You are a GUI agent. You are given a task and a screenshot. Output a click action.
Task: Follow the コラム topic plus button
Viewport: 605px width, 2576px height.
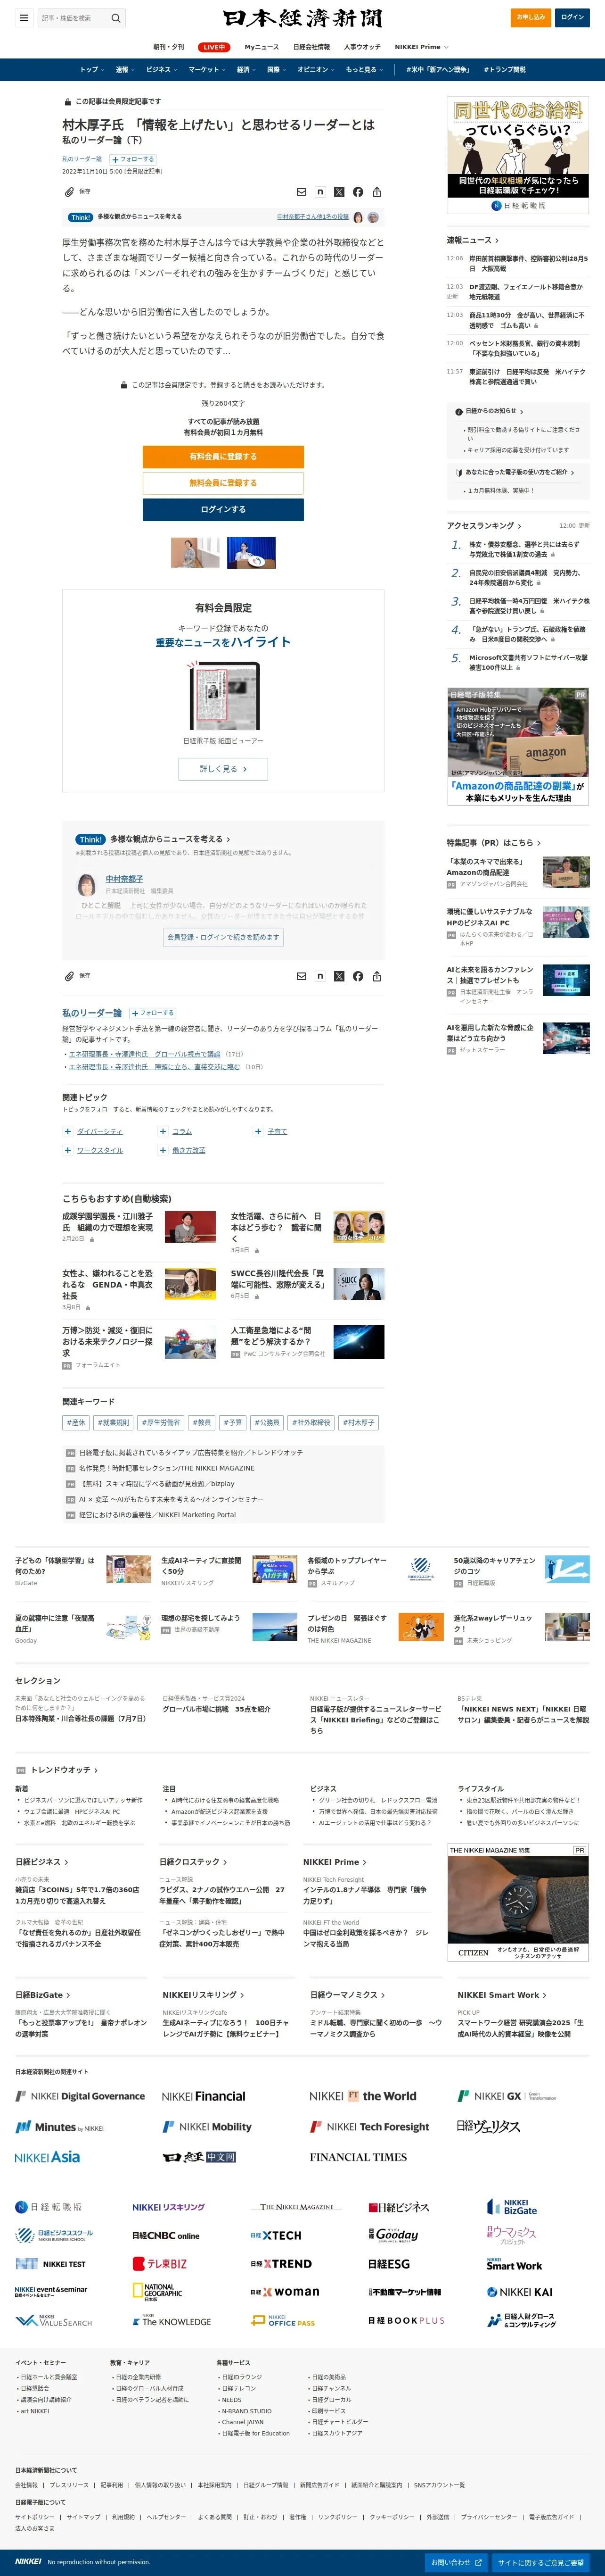(163, 1131)
